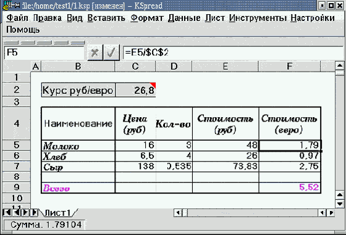Screen dimensions: 346x235
Task: Click the cost cell 73,83
Action: click(x=226, y=167)
